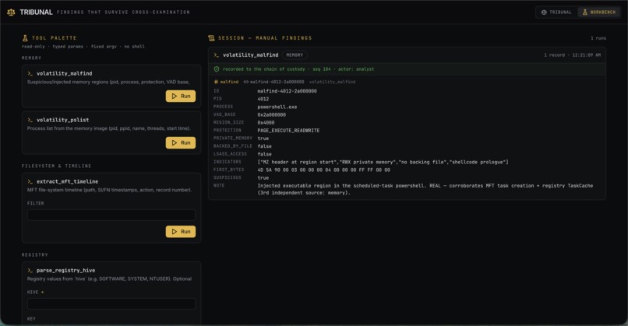628x326 pixels.
Task: Click the FILTER input field
Action: [111, 215]
